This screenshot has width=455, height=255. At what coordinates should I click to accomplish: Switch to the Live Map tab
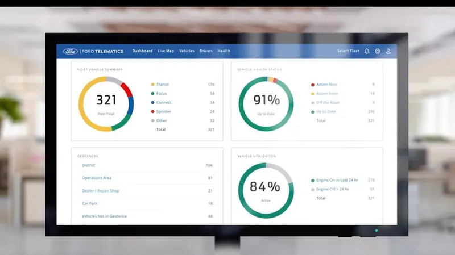click(166, 51)
